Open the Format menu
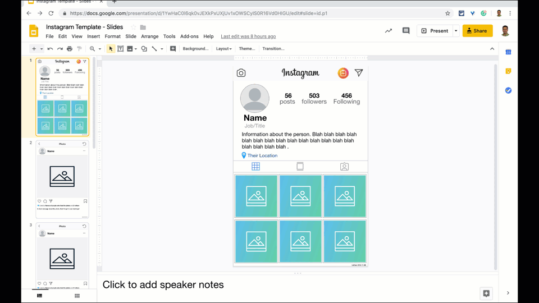 click(113, 36)
